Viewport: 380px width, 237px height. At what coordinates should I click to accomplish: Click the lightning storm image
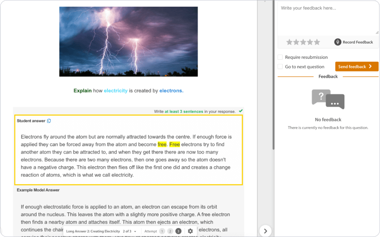click(x=128, y=41)
